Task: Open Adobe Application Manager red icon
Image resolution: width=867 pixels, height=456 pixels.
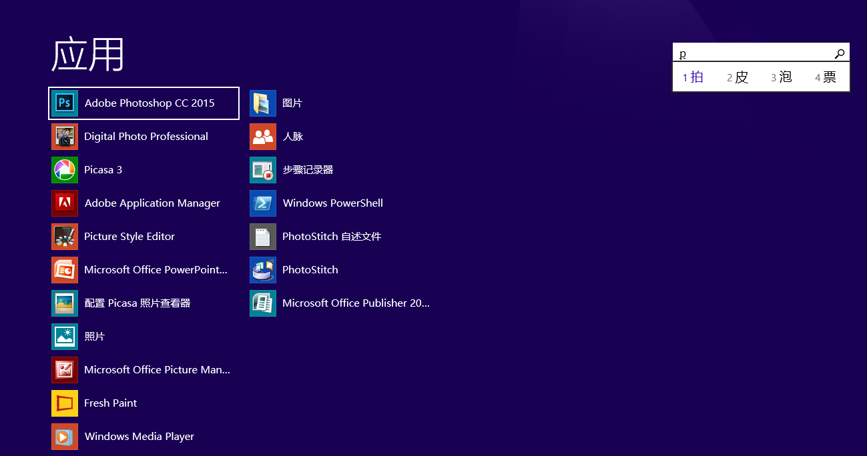Action: 65,203
